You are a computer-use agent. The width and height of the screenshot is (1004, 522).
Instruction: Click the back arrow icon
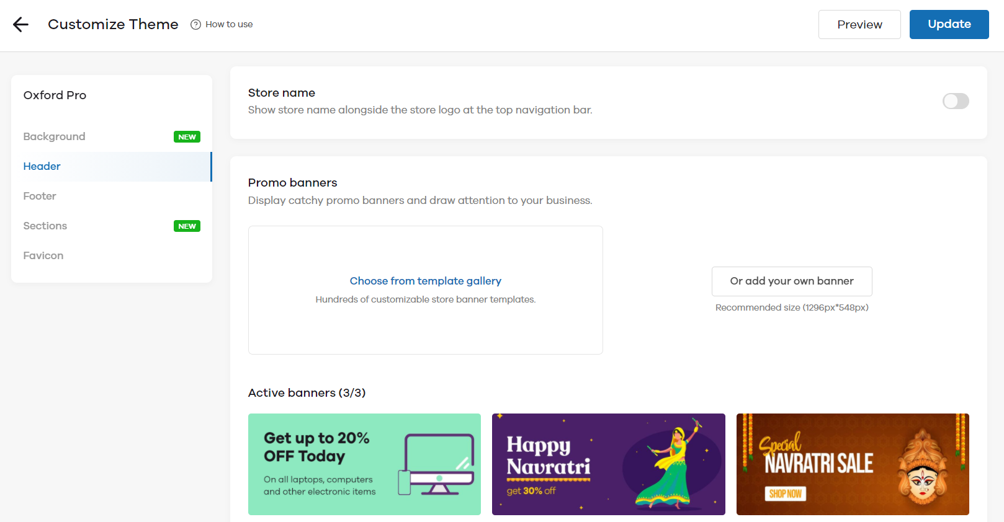tap(21, 24)
